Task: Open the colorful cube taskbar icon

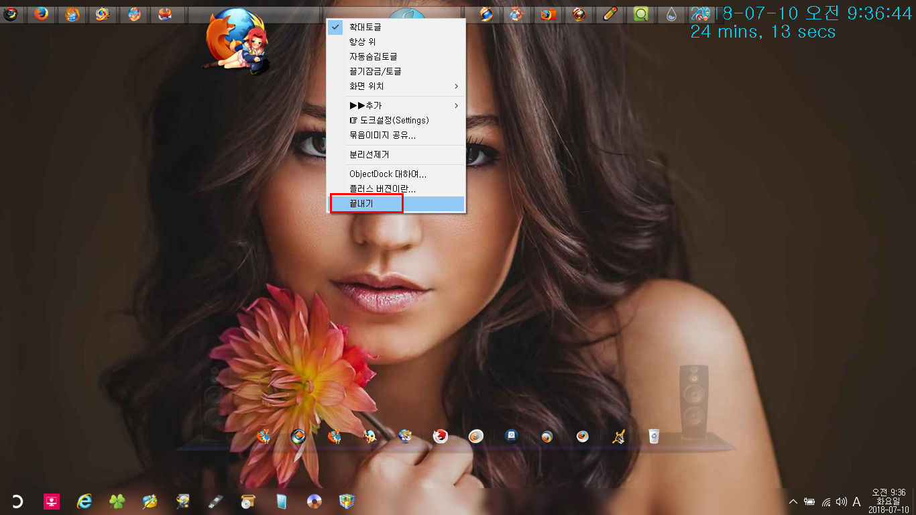Action: tap(346, 501)
